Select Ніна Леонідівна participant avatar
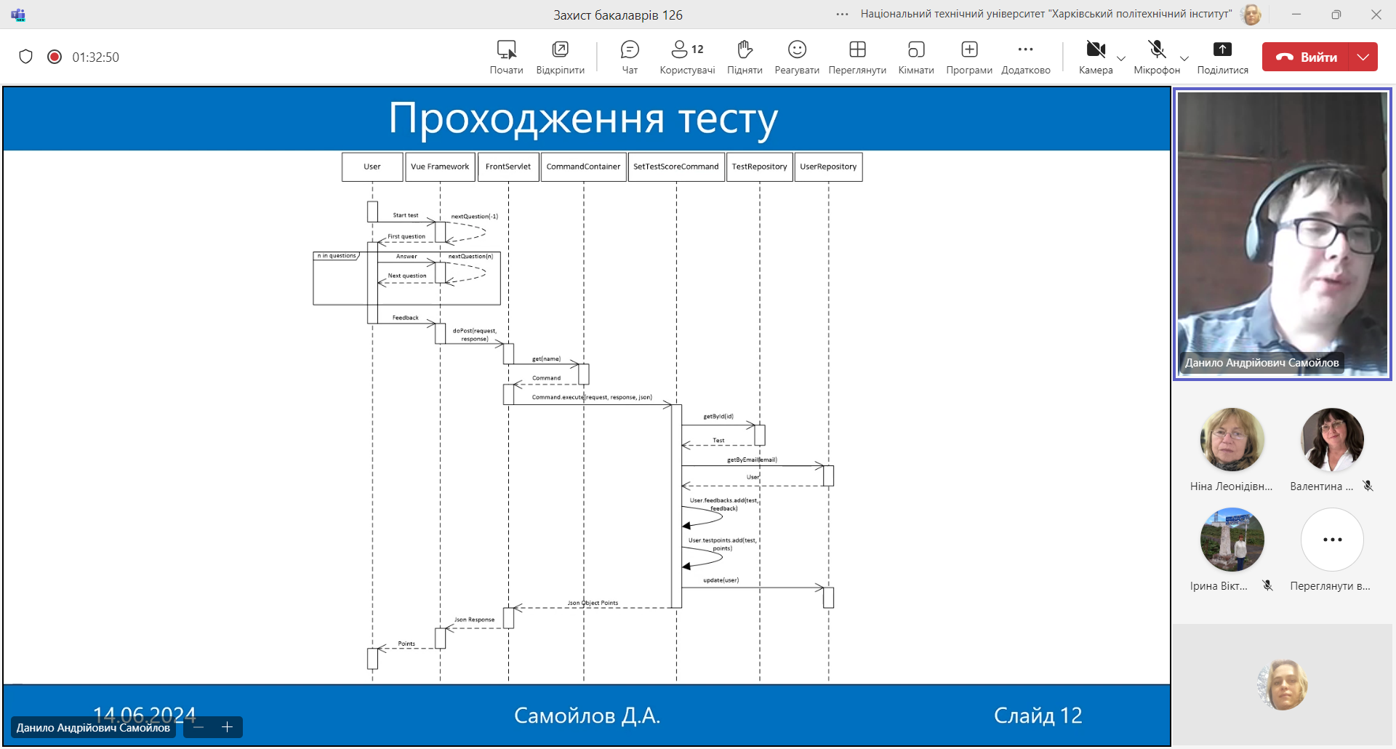The width and height of the screenshot is (1396, 749). coord(1231,439)
